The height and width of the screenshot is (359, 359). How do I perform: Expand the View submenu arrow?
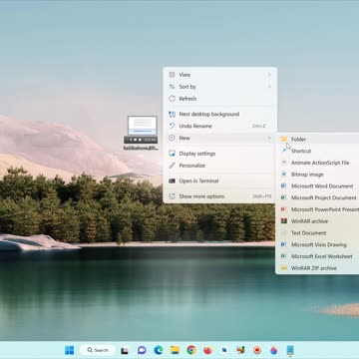pos(269,75)
